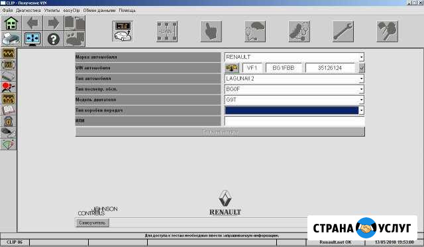Click the Самоучитель button

pyautogui.click(x=92, y=223)
